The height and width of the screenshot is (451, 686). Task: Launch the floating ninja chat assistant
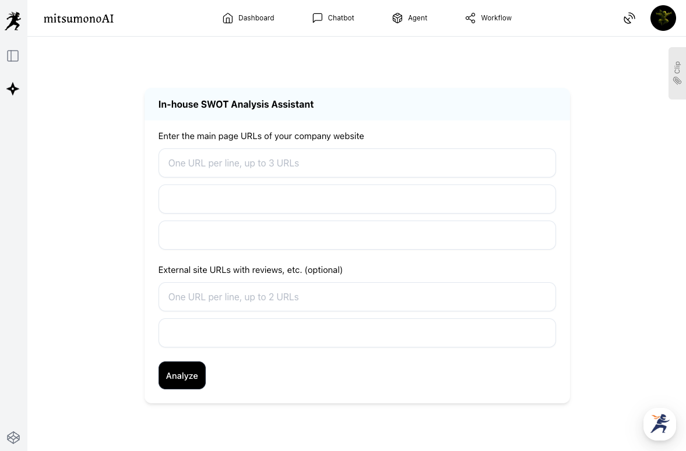coord(659,424)
